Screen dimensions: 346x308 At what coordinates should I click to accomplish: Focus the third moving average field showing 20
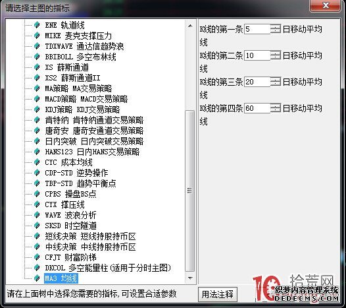point(257,82)
